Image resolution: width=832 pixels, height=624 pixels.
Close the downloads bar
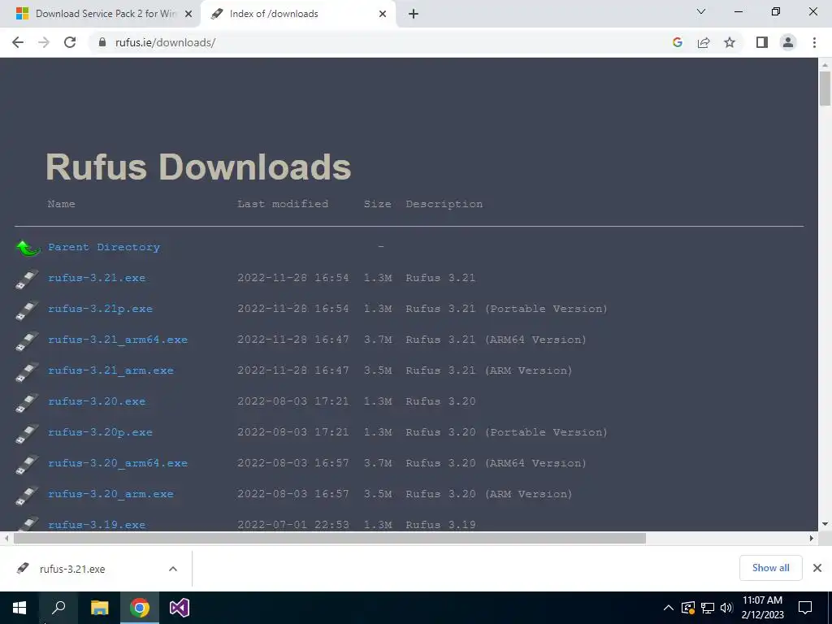pyautogui.click(x=817, y=568)
